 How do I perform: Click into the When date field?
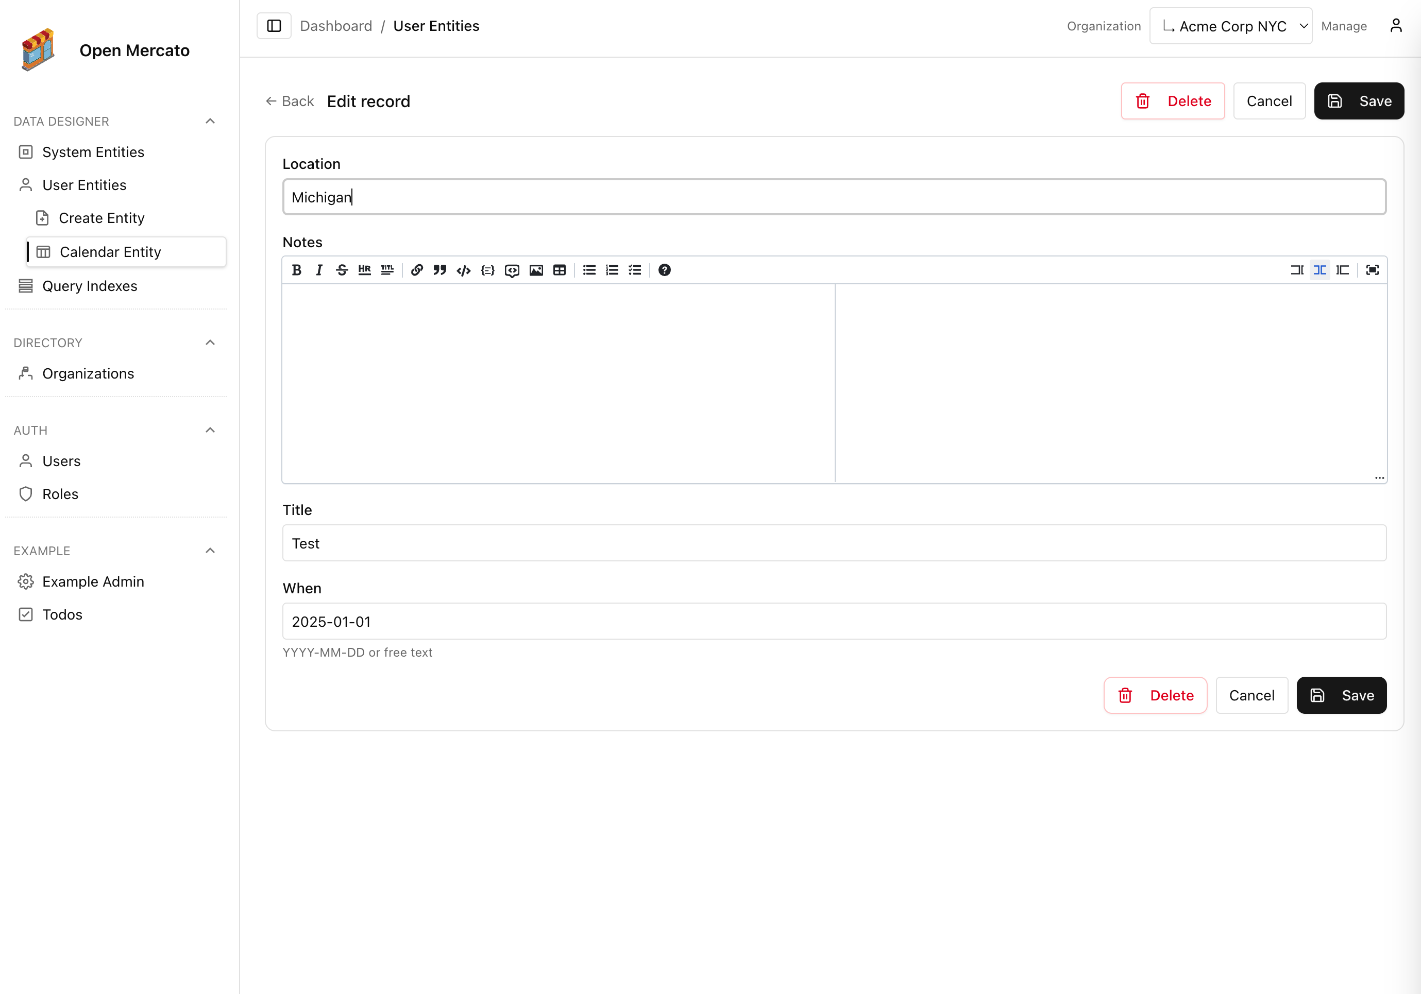(x=834, y=621)
